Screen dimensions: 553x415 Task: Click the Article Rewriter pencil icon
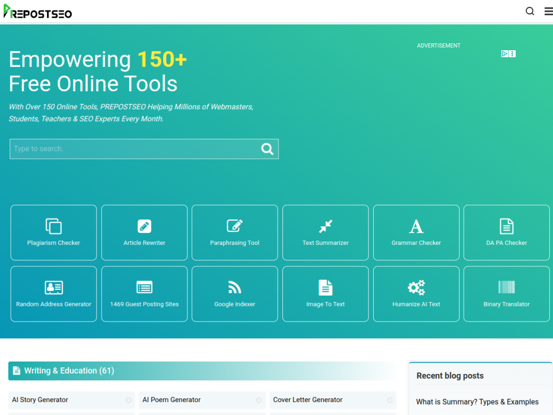[144, 226]
